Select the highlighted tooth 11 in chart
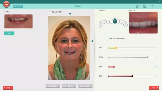 pyautogui.click(x=115, y=21)
